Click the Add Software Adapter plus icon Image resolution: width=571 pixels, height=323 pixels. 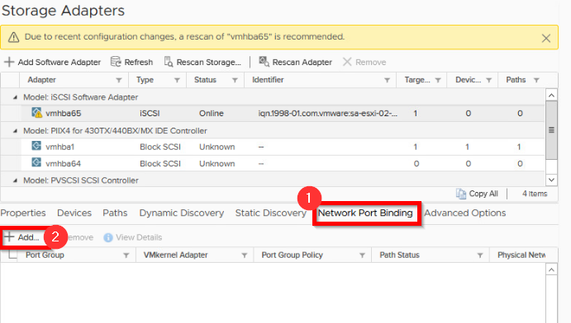click(x=9, y=62)
